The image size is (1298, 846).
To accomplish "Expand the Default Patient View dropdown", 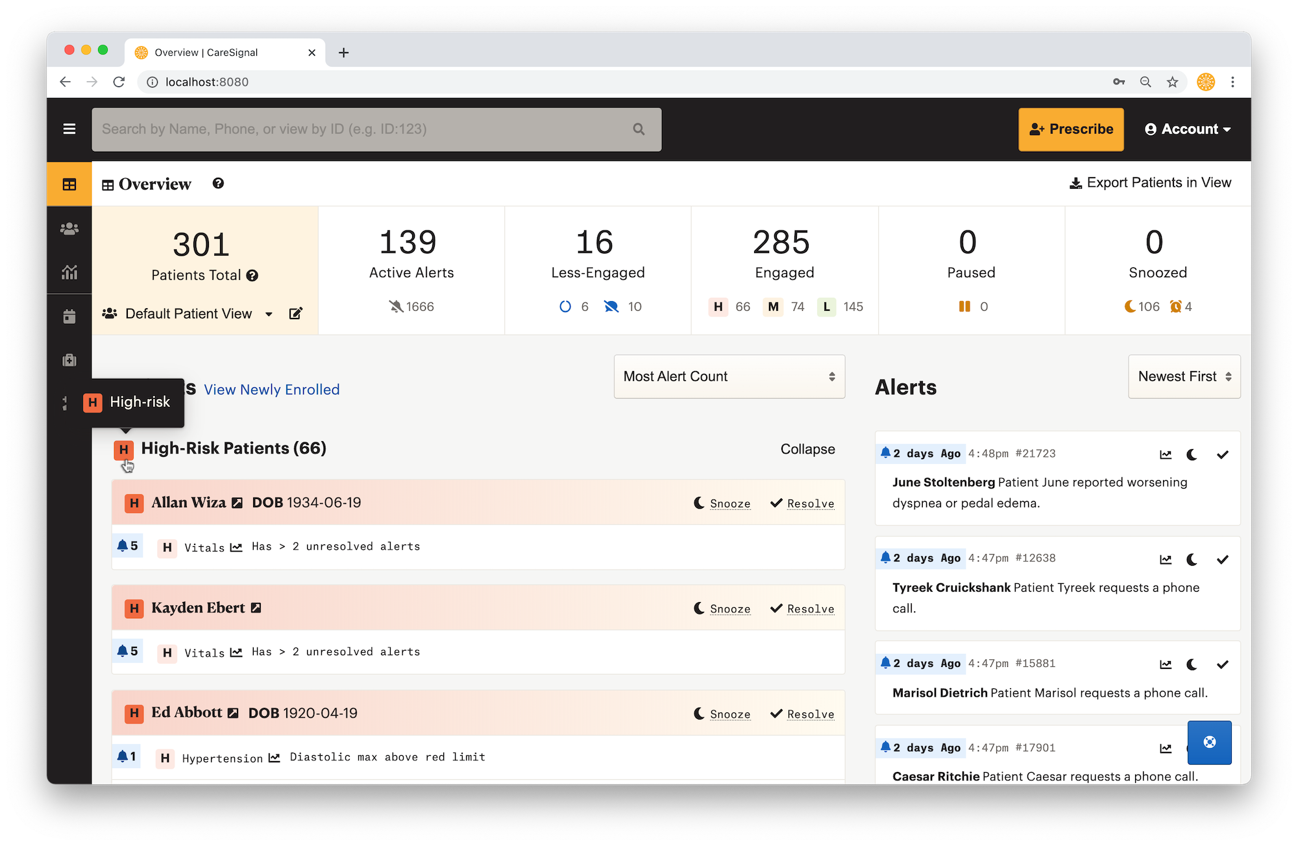I will [x=269, y=314].
